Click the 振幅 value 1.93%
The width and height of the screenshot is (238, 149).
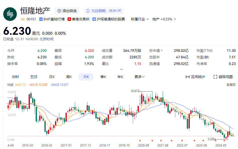[x=89, y=64]
